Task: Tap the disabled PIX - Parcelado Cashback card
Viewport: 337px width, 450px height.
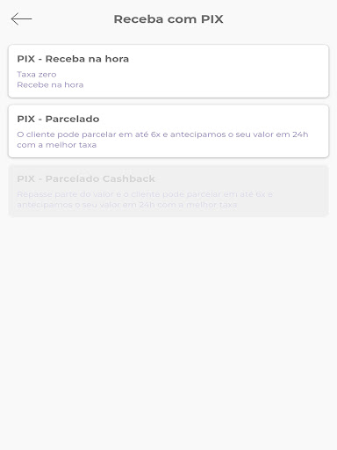Action: click(168, 191)
